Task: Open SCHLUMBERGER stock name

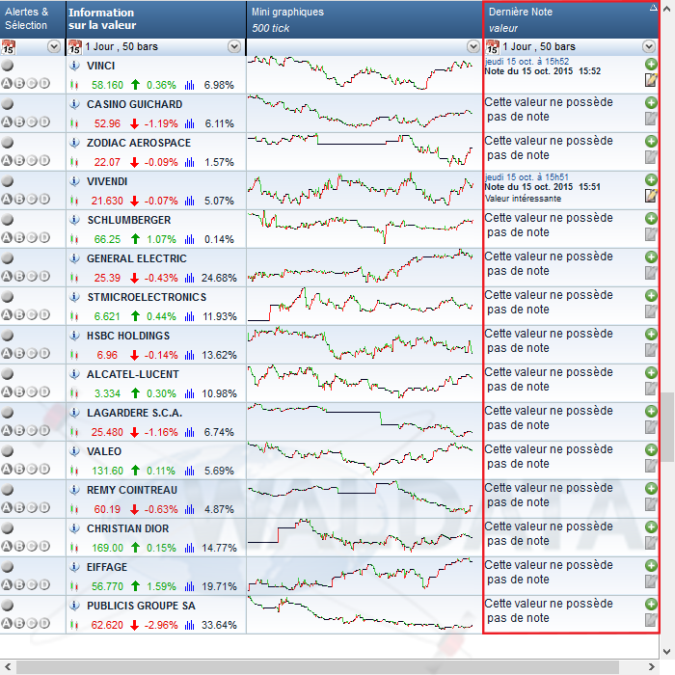Action: 129,220
